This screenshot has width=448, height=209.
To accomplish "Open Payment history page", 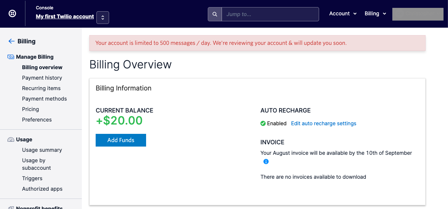I will (x=42, y=78).
